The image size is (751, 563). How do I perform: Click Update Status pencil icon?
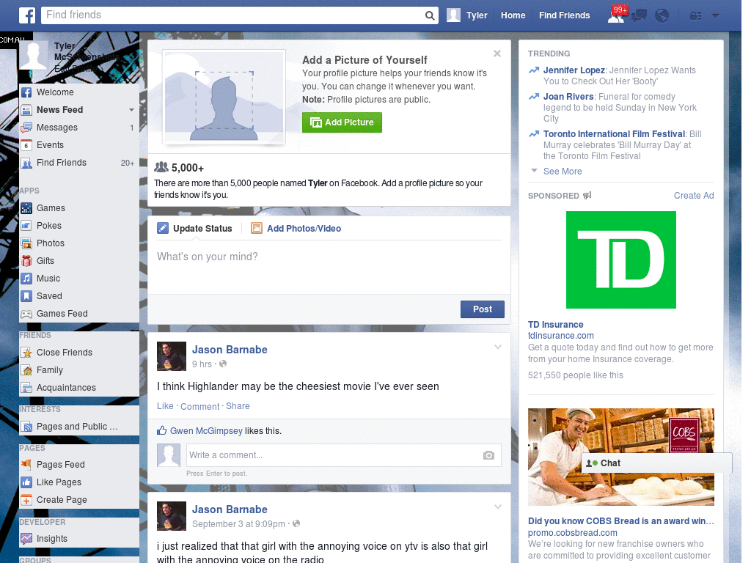[x=163, y=229]
